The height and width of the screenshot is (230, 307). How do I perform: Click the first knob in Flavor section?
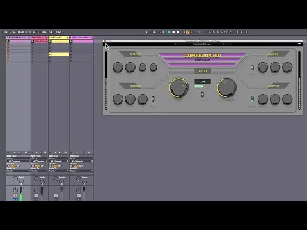coord(263,67)
